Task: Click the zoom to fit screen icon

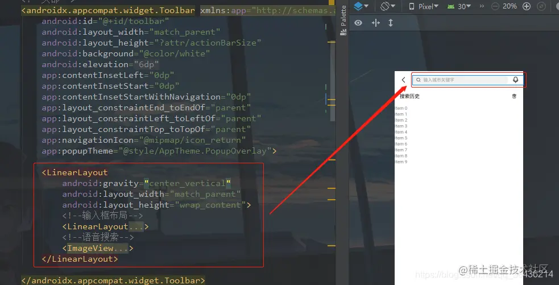Action: pos(541,6)
